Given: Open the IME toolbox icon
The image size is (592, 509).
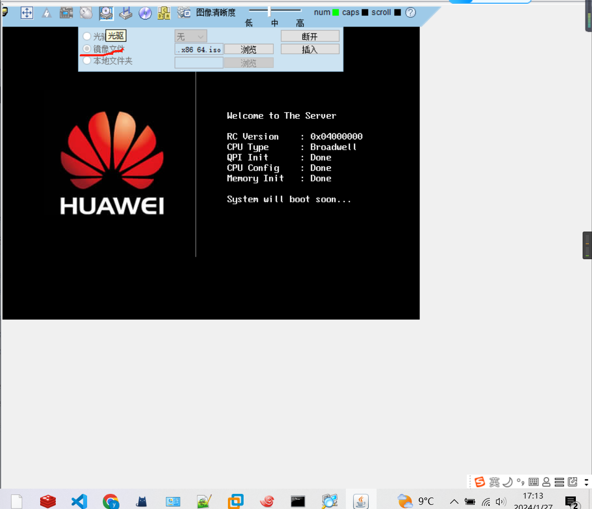Looking at the screenshot, I should pos(573,482).
